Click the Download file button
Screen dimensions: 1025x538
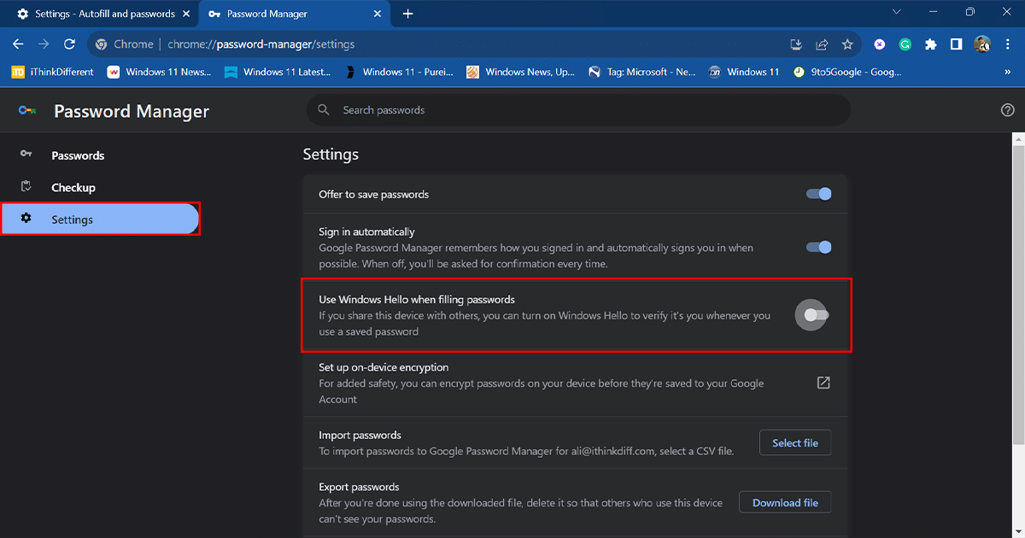[785, 503]
